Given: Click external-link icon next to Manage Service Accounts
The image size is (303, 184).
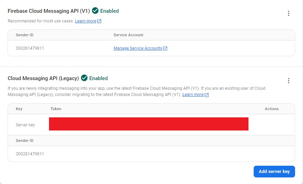Looking at the screenshot, I should coord(165,48).
